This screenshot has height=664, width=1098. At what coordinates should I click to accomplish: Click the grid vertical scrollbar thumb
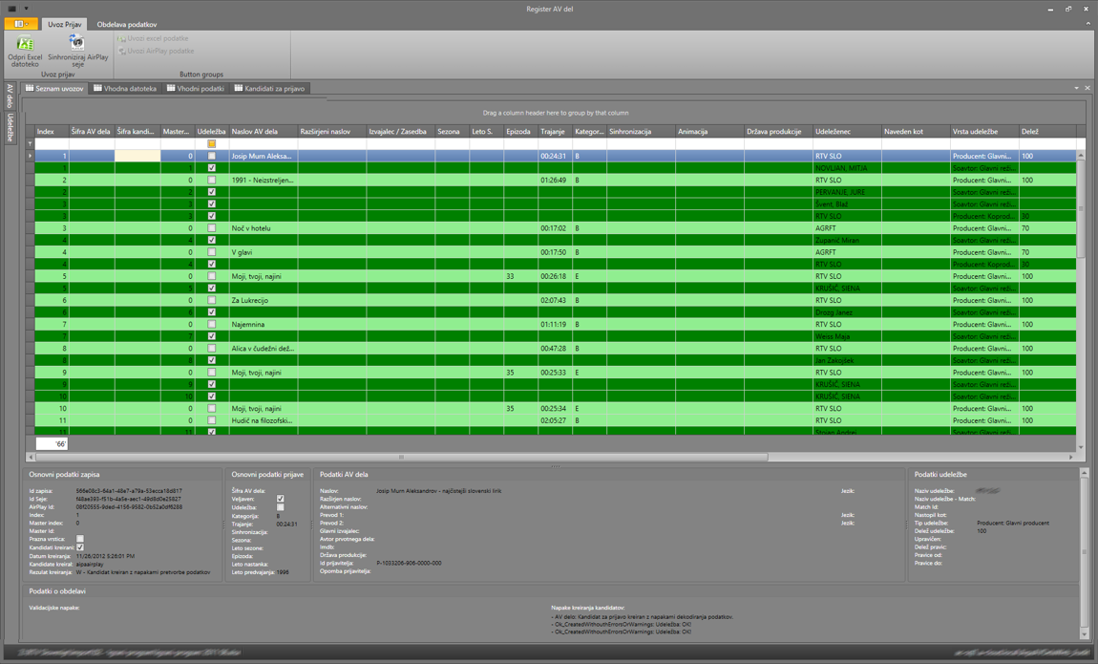tap(1081, 210)
